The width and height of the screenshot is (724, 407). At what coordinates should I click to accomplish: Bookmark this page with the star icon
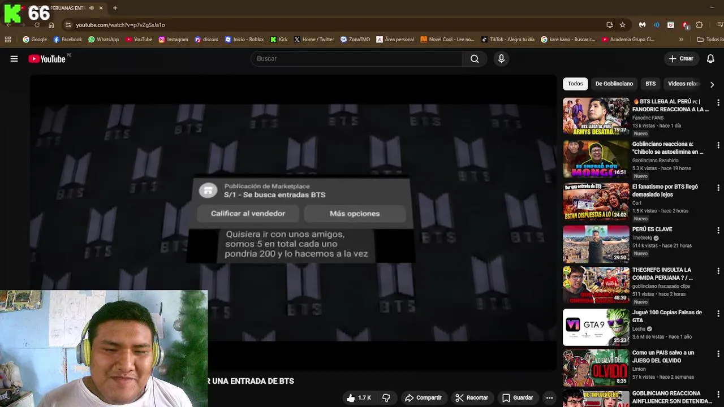(623, 25)
